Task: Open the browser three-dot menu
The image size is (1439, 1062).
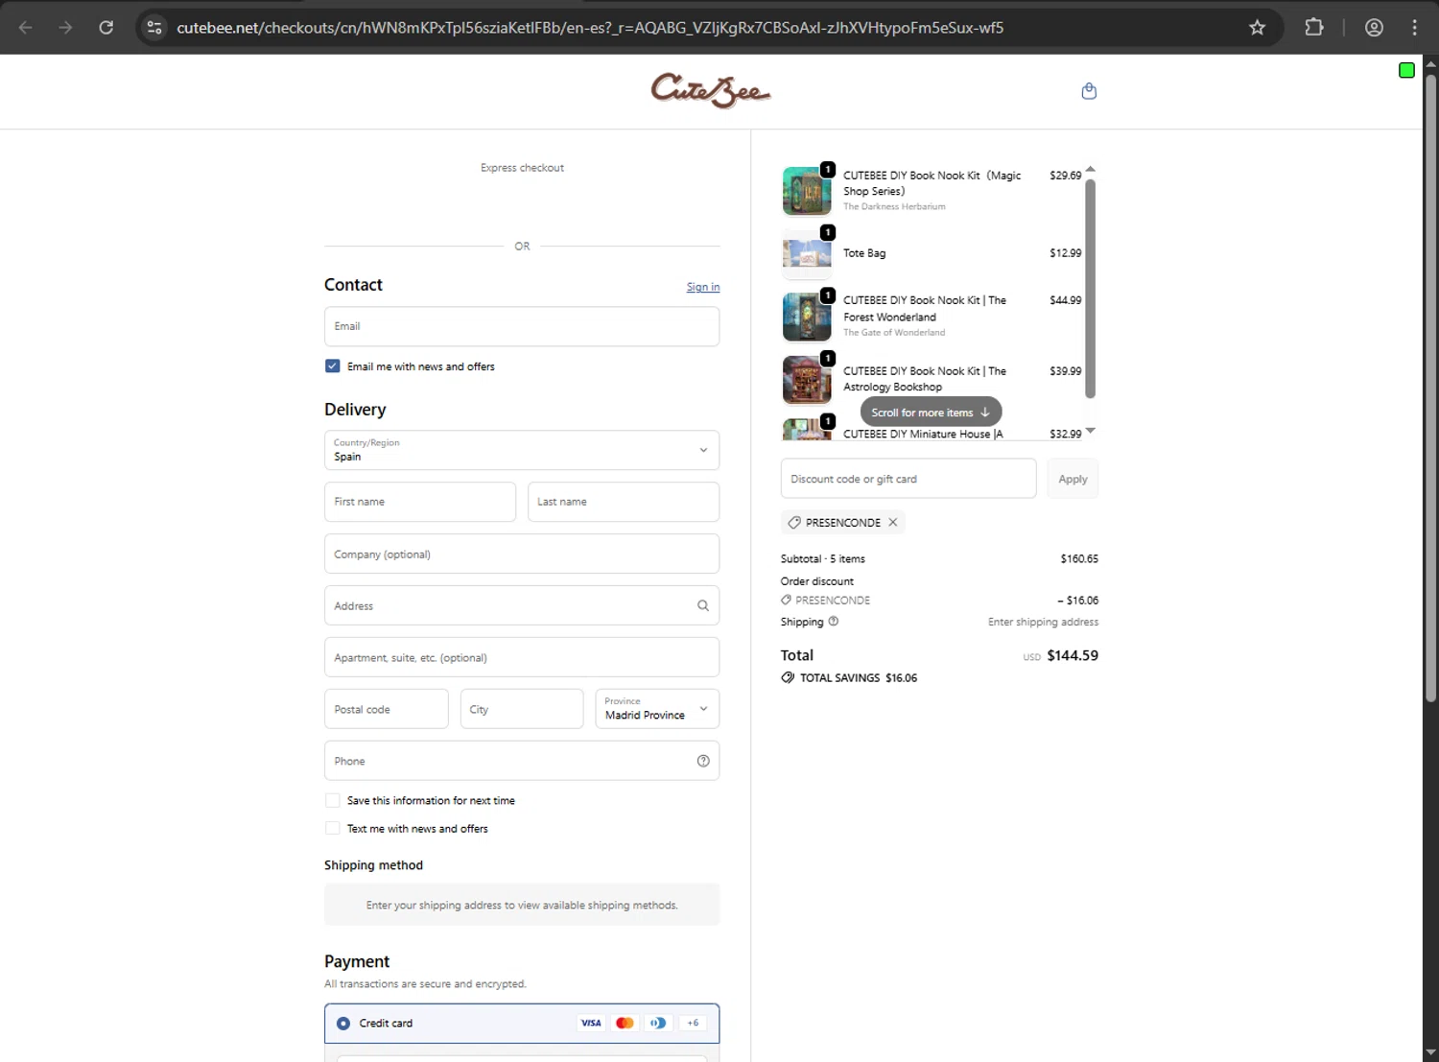Action: coord(1414,28)
